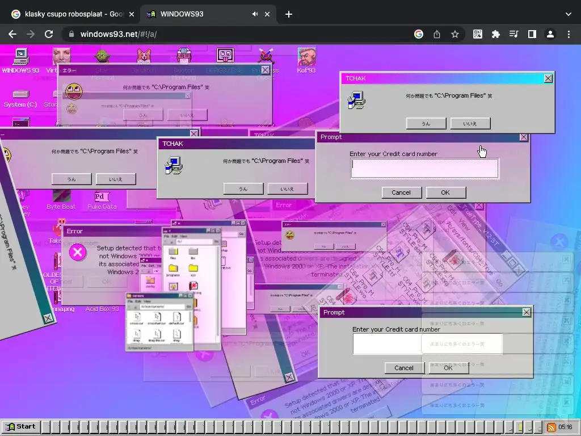The width and height of the screenshot is (581, 436).
Task: Reload the windows93.net page
Action: click(x=49, y=34)
